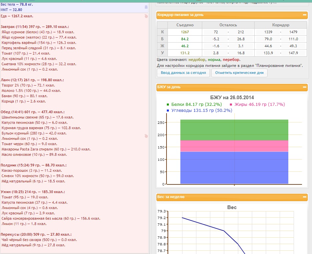Click the hand icon beside the Обед section
Image resolution: width=312 pixels, height=254 pixels.
146,136
